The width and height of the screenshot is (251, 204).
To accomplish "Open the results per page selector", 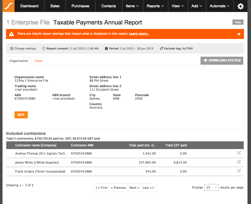I will tap(211, 187).
